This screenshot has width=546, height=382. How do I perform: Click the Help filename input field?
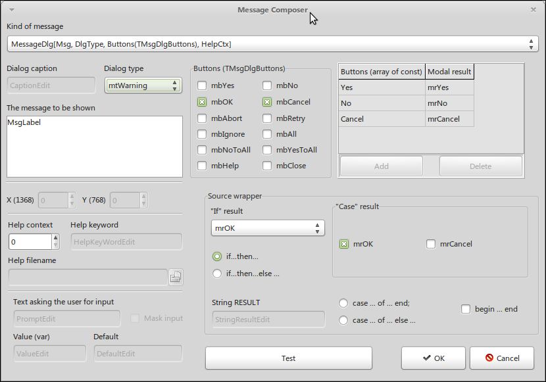point(88,277)
